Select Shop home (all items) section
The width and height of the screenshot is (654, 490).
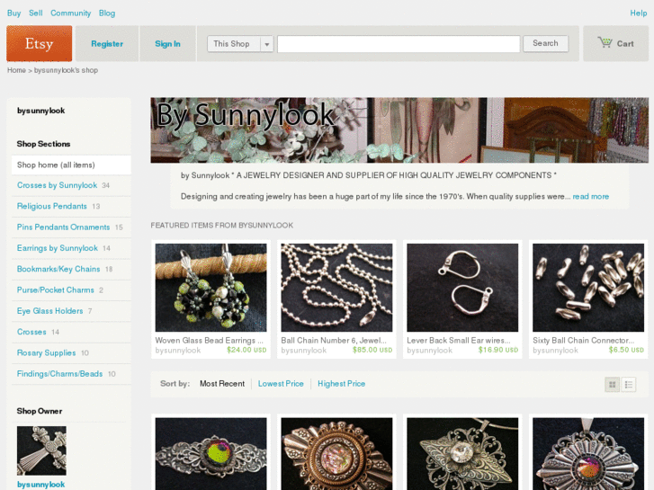(x=71, y=165)
